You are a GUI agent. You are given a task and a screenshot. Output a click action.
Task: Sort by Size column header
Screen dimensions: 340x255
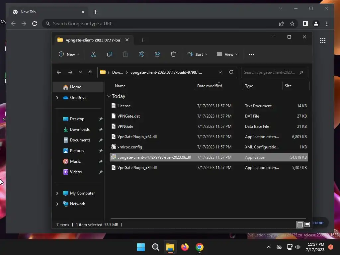[x=288, y=86]
